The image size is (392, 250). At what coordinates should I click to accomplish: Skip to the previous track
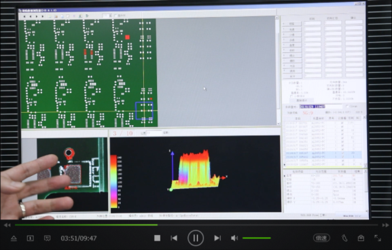pyautogui.click(x=174, y=238)
